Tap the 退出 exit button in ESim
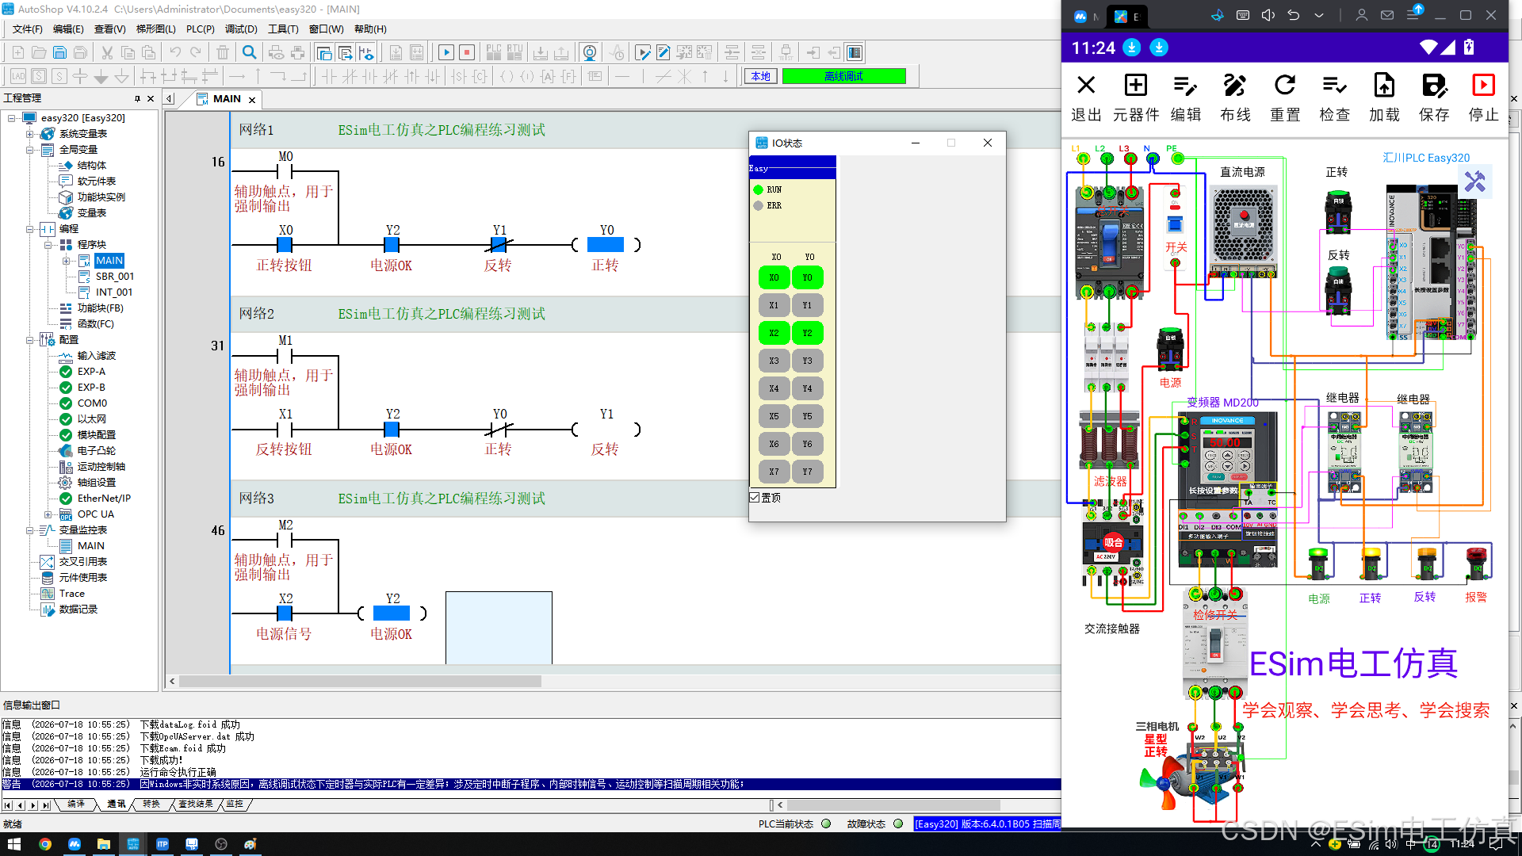The height and width of the screenshot is (856, 1522). coord(1086,98)
